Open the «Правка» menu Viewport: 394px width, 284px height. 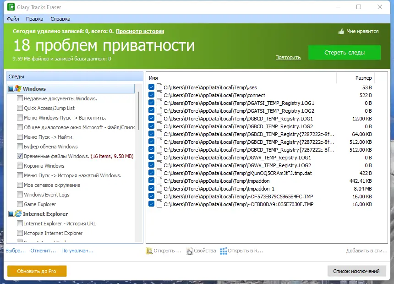(34, 19)
